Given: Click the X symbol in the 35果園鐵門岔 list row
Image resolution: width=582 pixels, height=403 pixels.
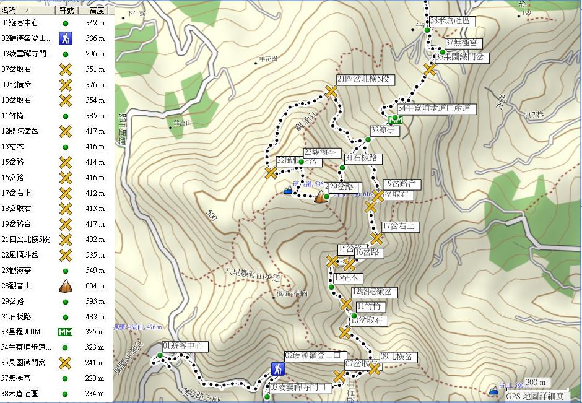Looking at the screenshot, I should click(66, 363).
